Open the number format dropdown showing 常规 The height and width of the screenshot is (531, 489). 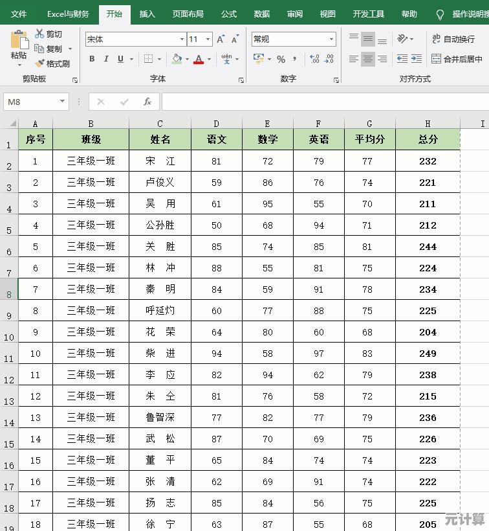coord(331,40)
